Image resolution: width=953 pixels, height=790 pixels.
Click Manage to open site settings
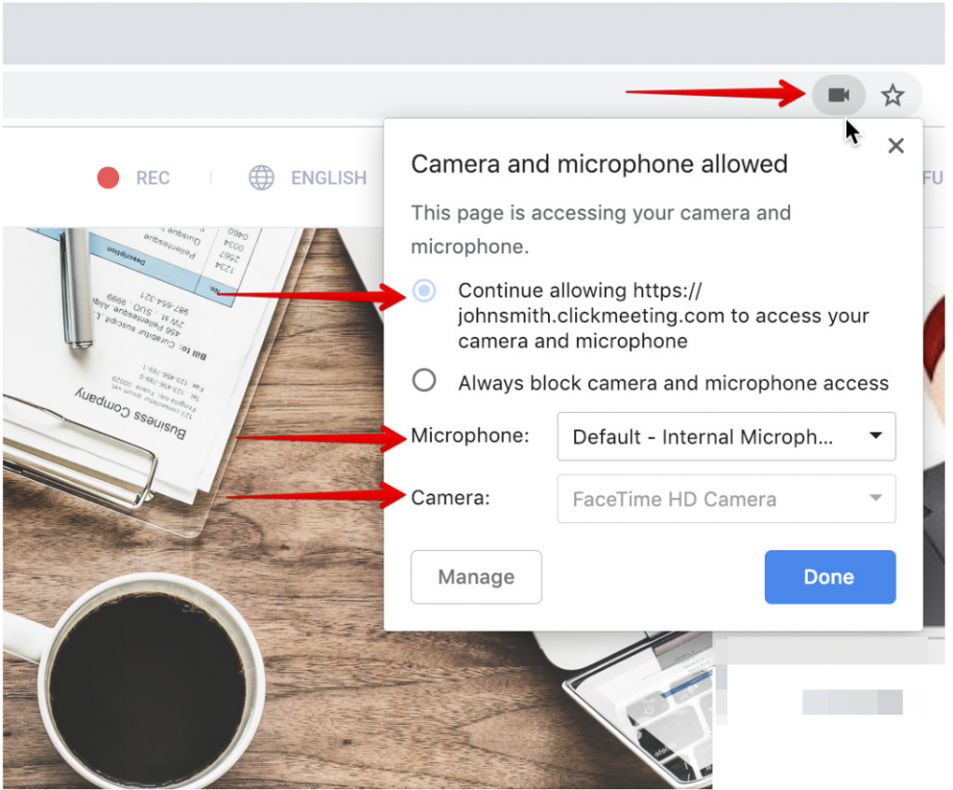[476, 577]
